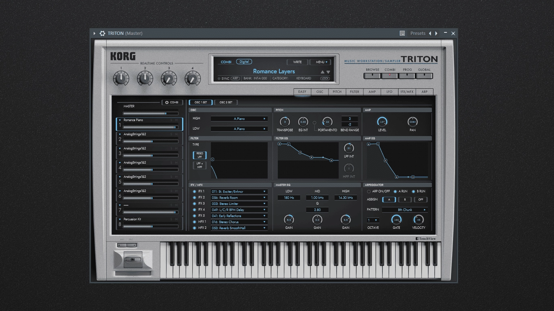Switch to the OSC tab

[x=320, y=92]
